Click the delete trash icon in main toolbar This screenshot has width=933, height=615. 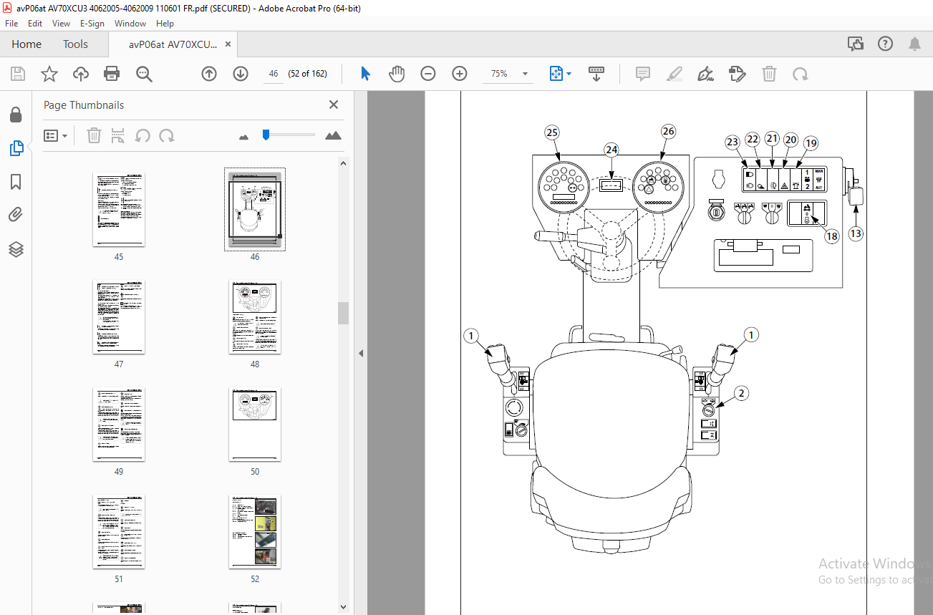769,74
